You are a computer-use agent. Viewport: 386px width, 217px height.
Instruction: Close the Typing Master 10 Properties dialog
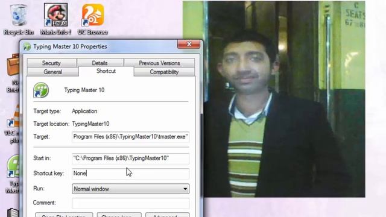click(189, 44)
